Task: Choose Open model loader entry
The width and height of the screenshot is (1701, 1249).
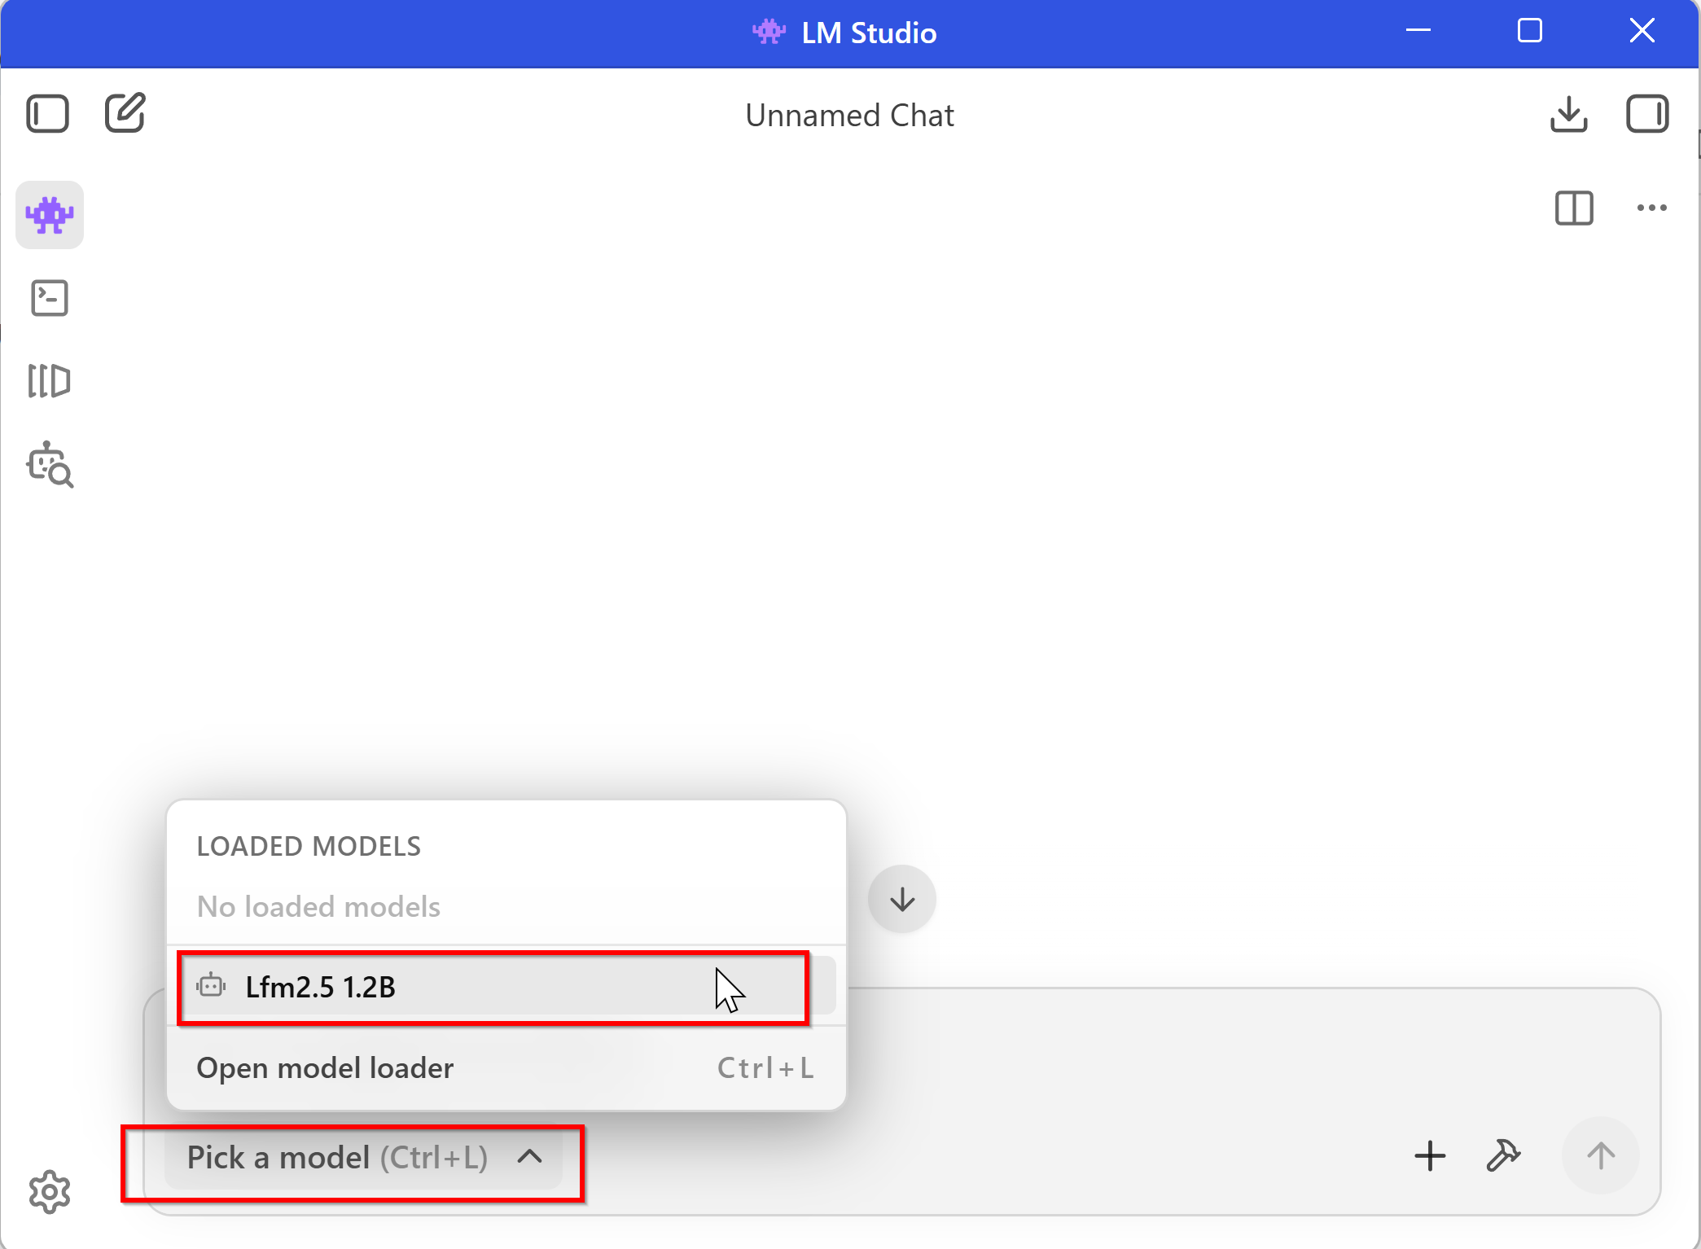Action: coord(326,1067)
